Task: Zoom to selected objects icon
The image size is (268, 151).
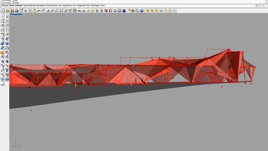Action: (66, 11)
